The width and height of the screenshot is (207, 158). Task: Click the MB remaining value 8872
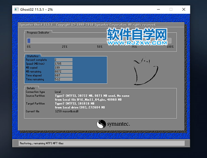pyautogui.click(x=63, y=71)
